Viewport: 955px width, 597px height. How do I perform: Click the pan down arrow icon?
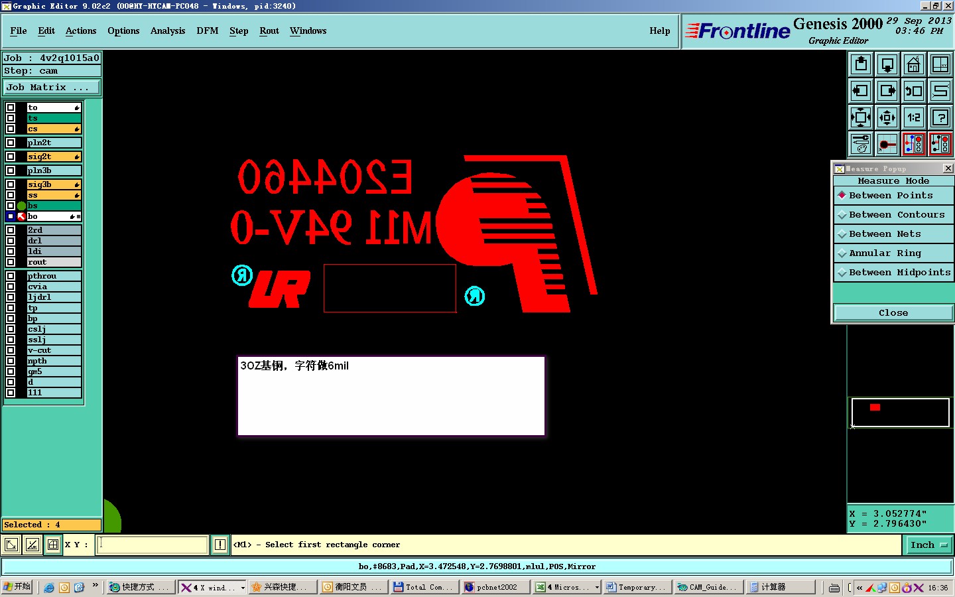887,64
